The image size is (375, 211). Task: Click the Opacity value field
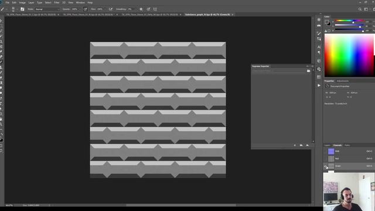[74, 9]
